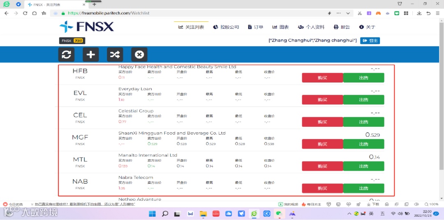
Task: Refresh the watchlist with the circular arrows icon
Action: (x=66, y=55)
